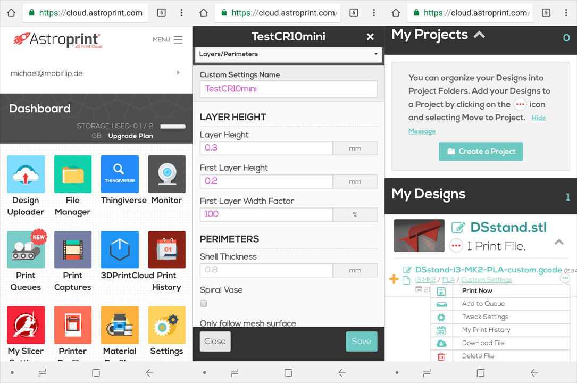Viewport: 577px width, 383px height.
Task: Open Print Queues icon
Action: click(26, 249)
